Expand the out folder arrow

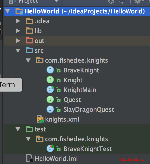coord(18,41)
